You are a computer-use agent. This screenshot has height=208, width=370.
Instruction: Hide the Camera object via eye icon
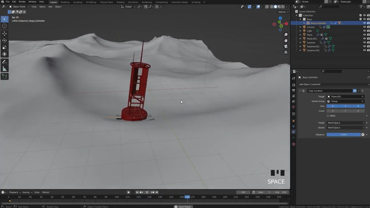point(364,27)
